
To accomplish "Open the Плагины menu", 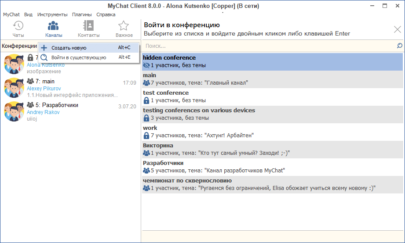I will coord(82,14).
